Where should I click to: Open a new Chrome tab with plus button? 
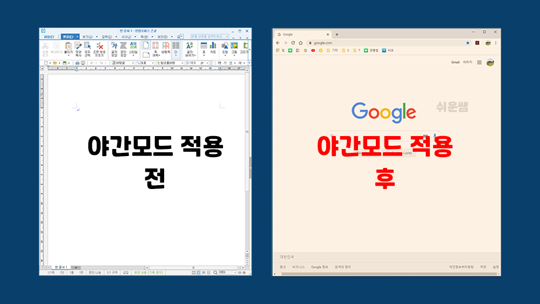point(337,35)
